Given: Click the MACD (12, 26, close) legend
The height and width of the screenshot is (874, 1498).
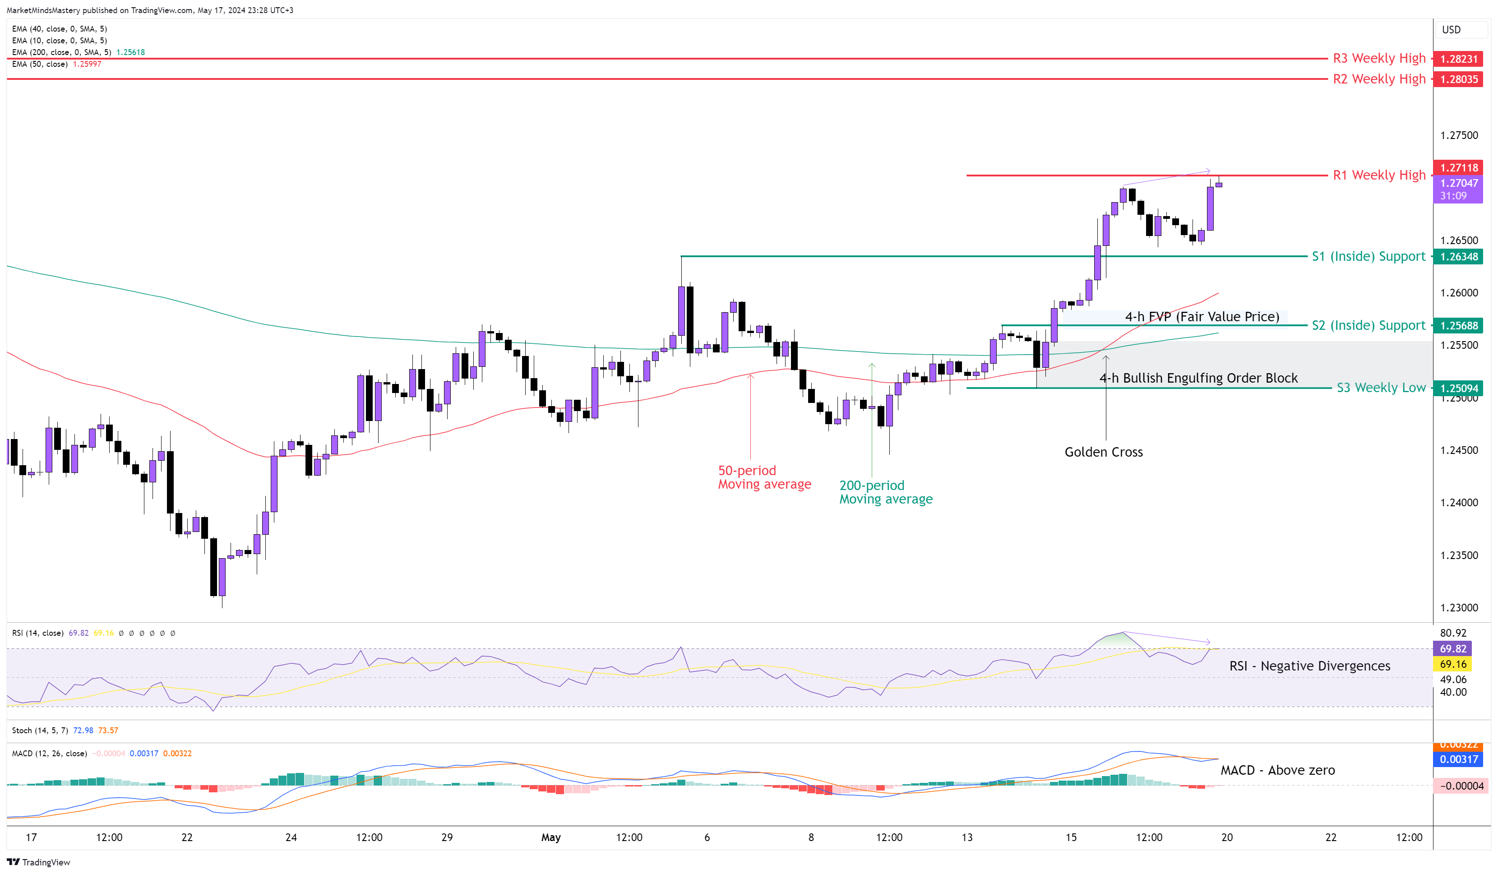Looking at the screenshot, I should (49, 754).
